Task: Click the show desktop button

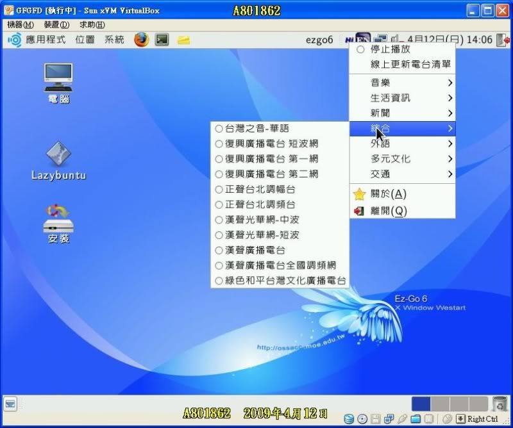Action: pos(10,404)
